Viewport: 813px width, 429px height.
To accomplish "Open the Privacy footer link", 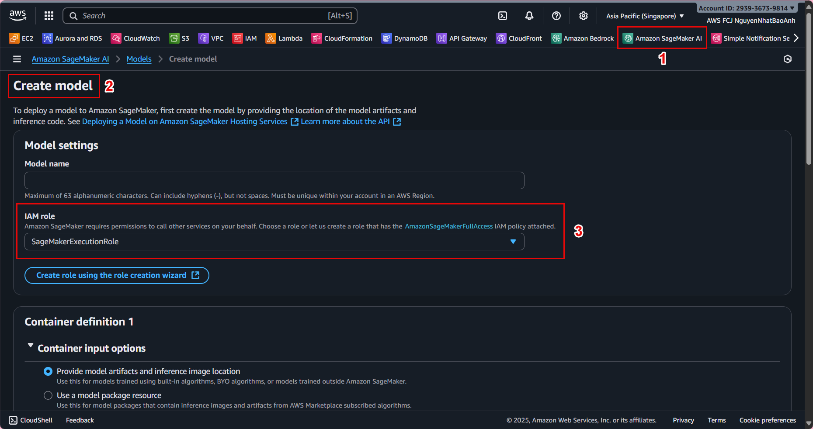I will point(684,420).
